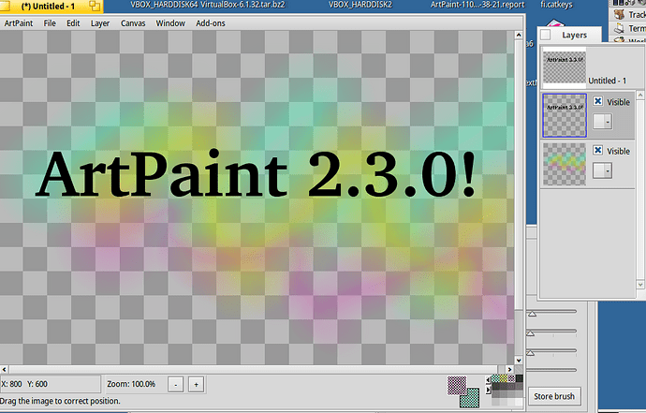The height and width of the screenshot is (413, 646).
Task: Pick the yellow color in the palette
Action: (503, 378)
